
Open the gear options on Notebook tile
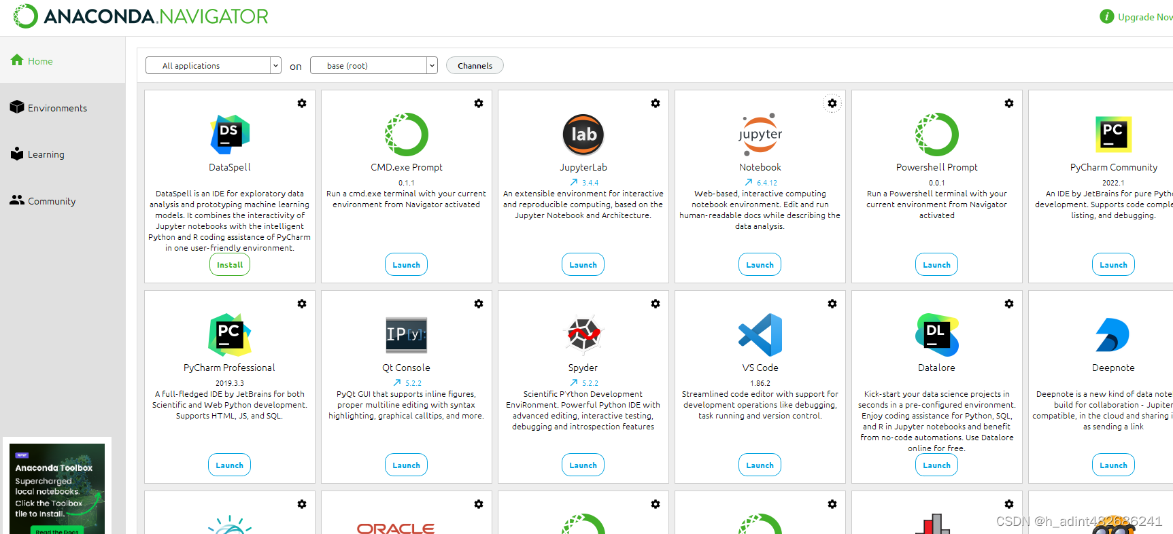click(x=832, y=103)
